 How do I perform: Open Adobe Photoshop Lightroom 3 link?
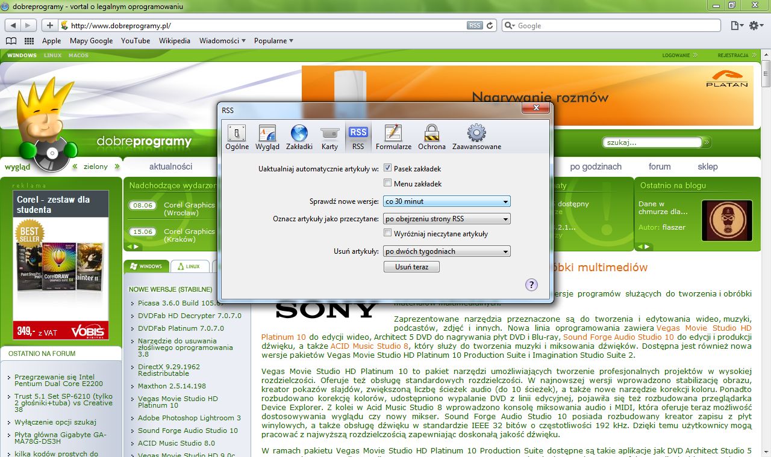pos(189,418)
